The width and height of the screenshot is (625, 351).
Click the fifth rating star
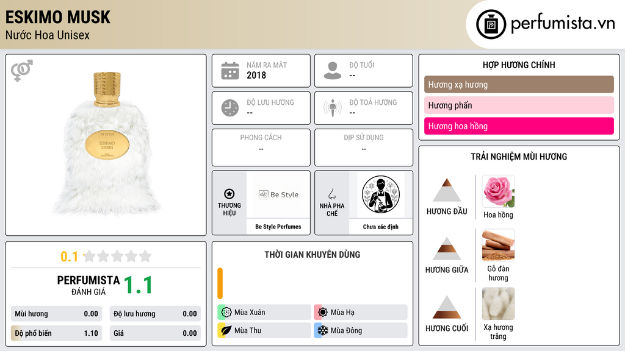[x=145, y=256]
